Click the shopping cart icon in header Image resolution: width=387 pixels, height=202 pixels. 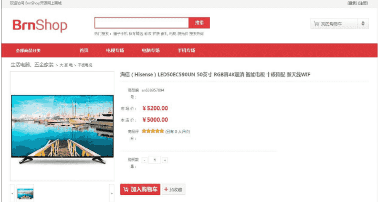tap(316, 24)
